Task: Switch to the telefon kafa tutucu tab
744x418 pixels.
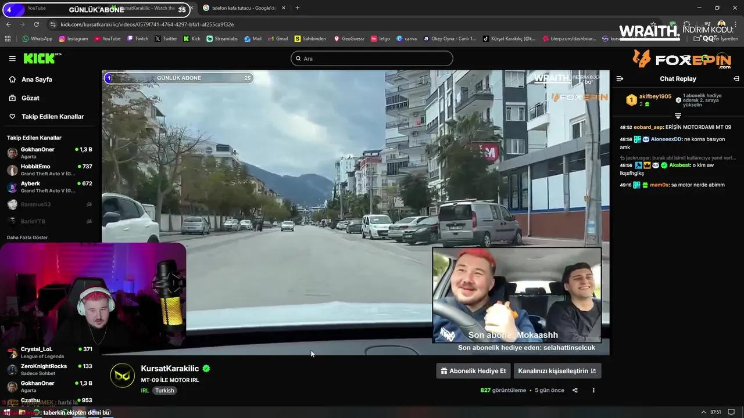Action: click(241, 8)
